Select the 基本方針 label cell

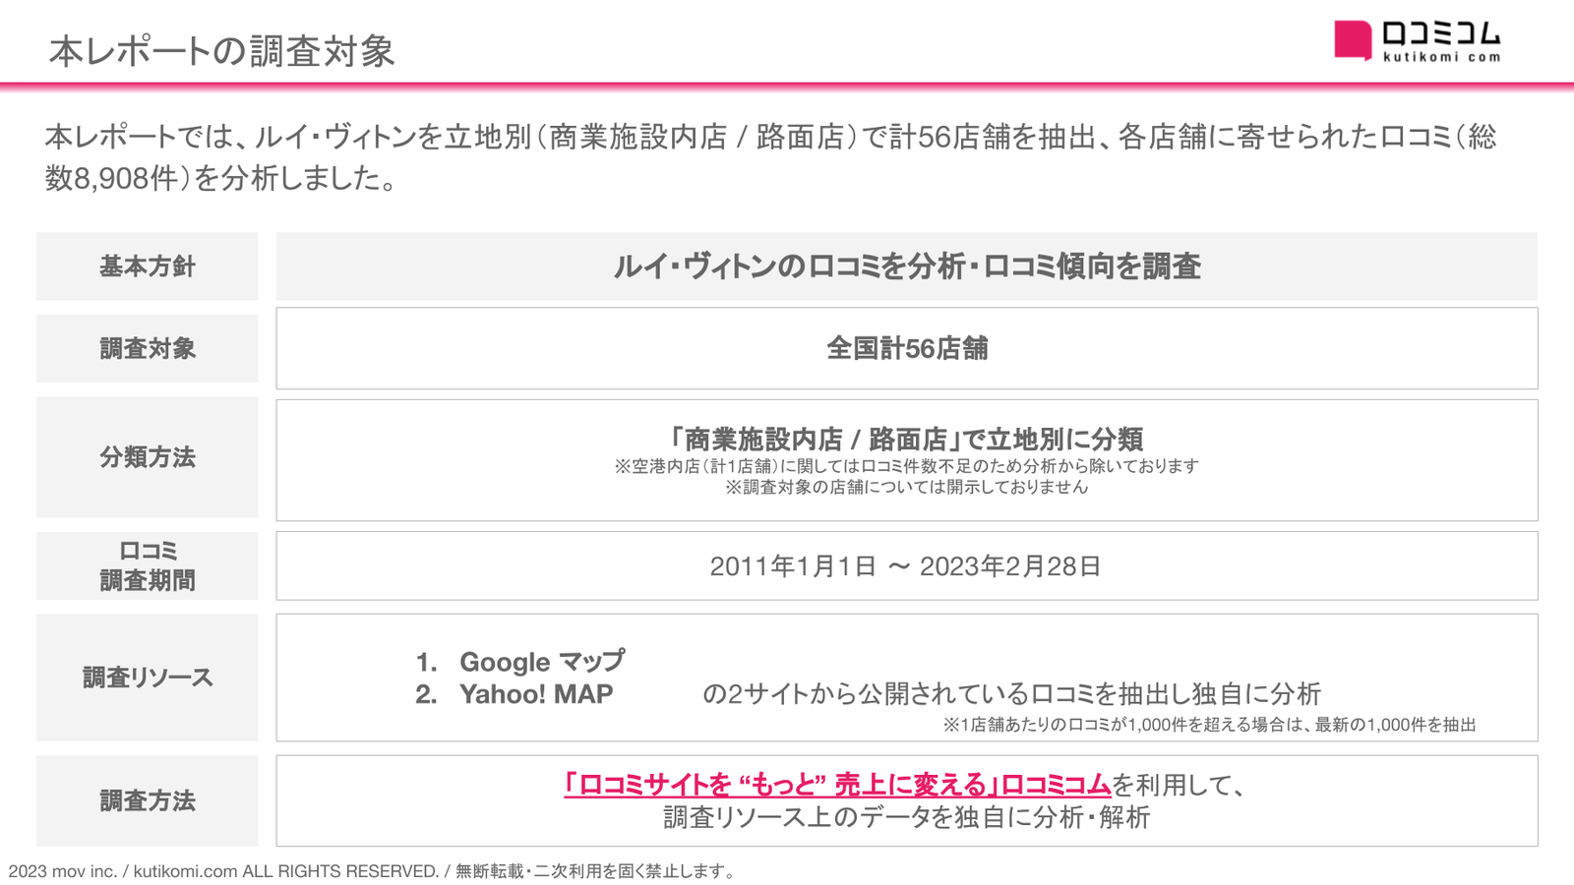point(148,266)
